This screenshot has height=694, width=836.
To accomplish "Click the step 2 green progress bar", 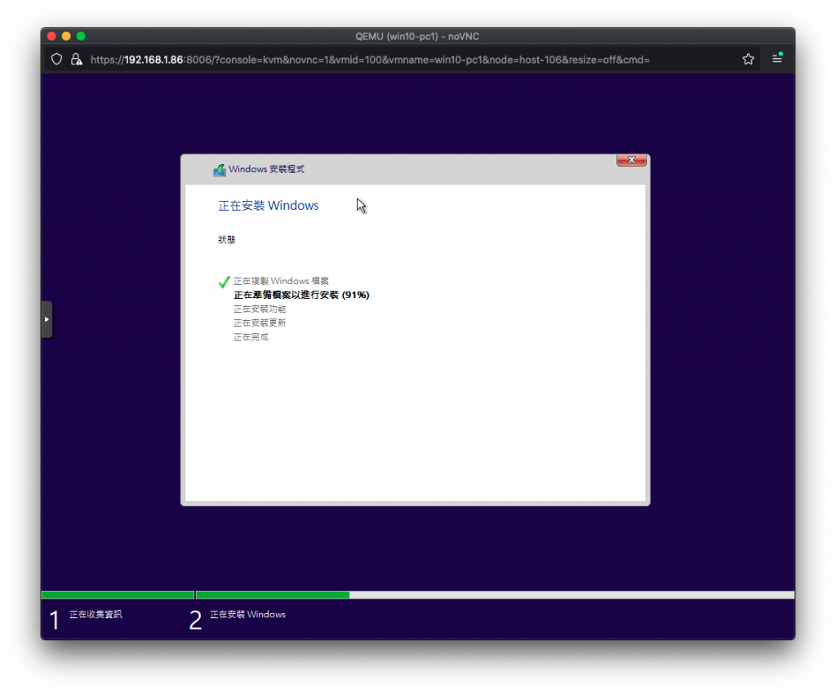I will (273, 595).
